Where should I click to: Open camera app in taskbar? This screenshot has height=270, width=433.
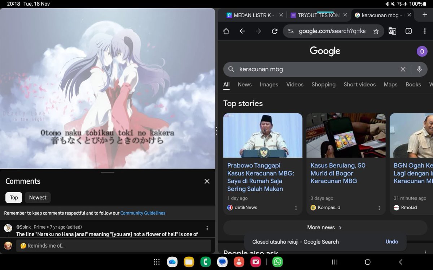click(256, 262)
